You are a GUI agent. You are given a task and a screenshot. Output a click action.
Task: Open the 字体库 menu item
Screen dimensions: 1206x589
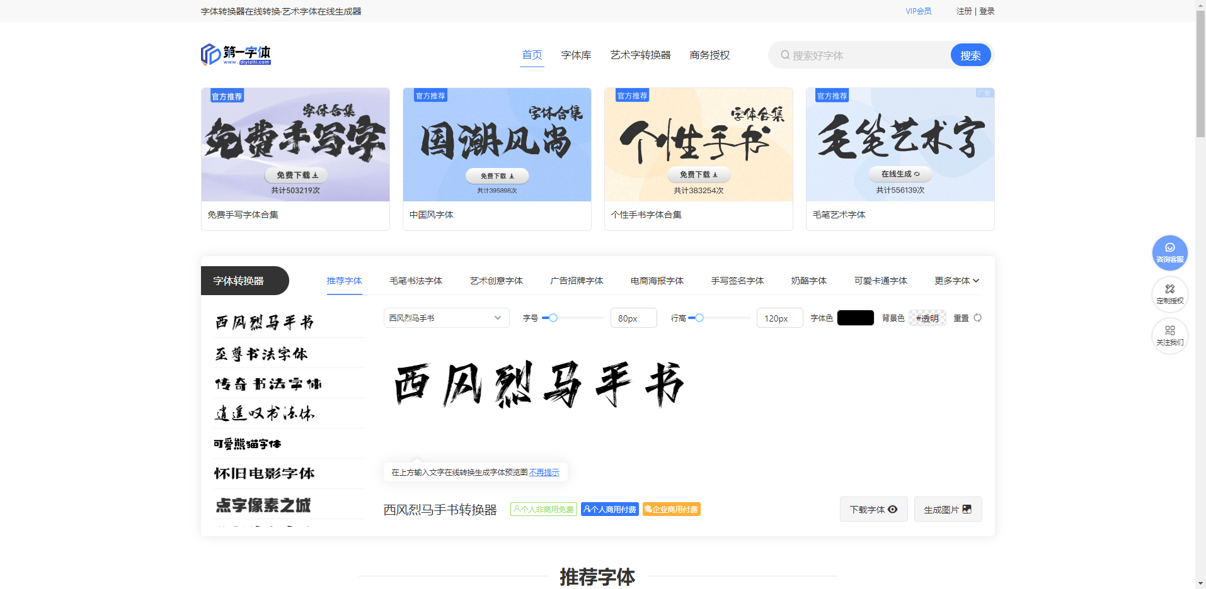pos(575,55)
